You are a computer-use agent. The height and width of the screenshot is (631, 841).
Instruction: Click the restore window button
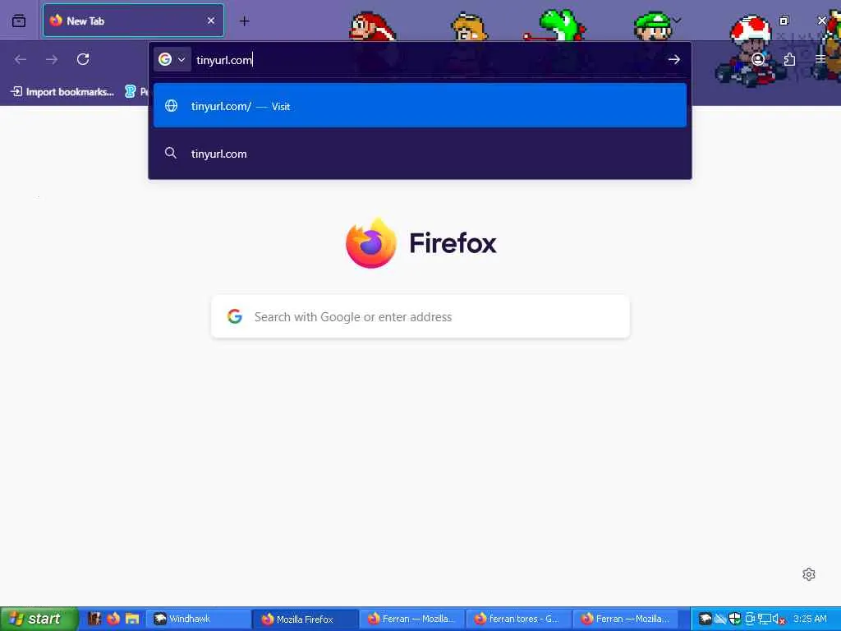click(784, 21)
